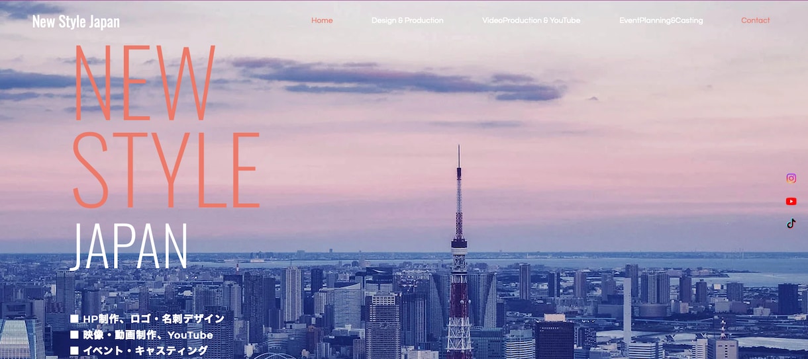808x359 pixels.
Task: Open the EventPlanning&Casting menu item
Action: coord(661,20)
